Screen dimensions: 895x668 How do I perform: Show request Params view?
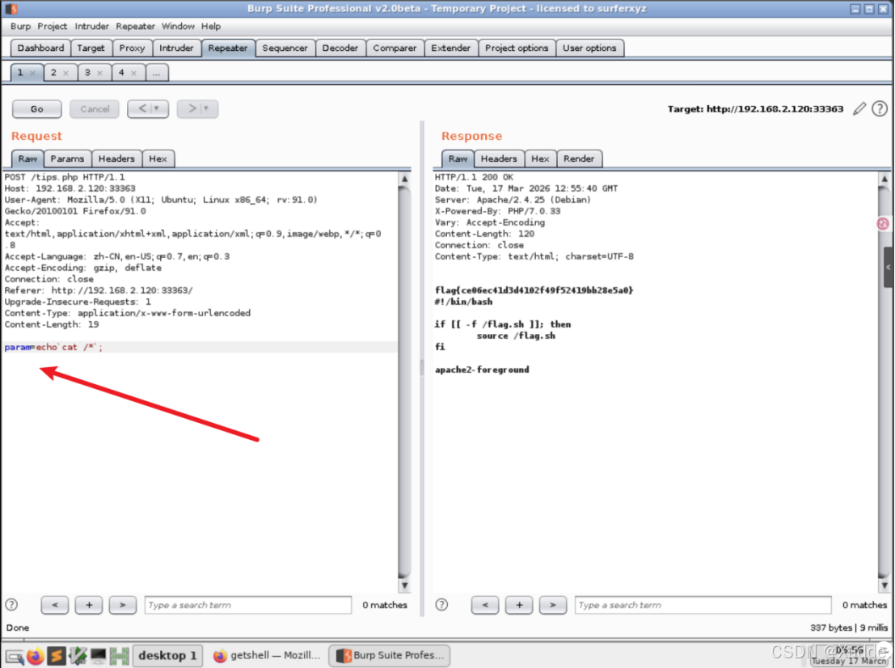coord(67,159)
